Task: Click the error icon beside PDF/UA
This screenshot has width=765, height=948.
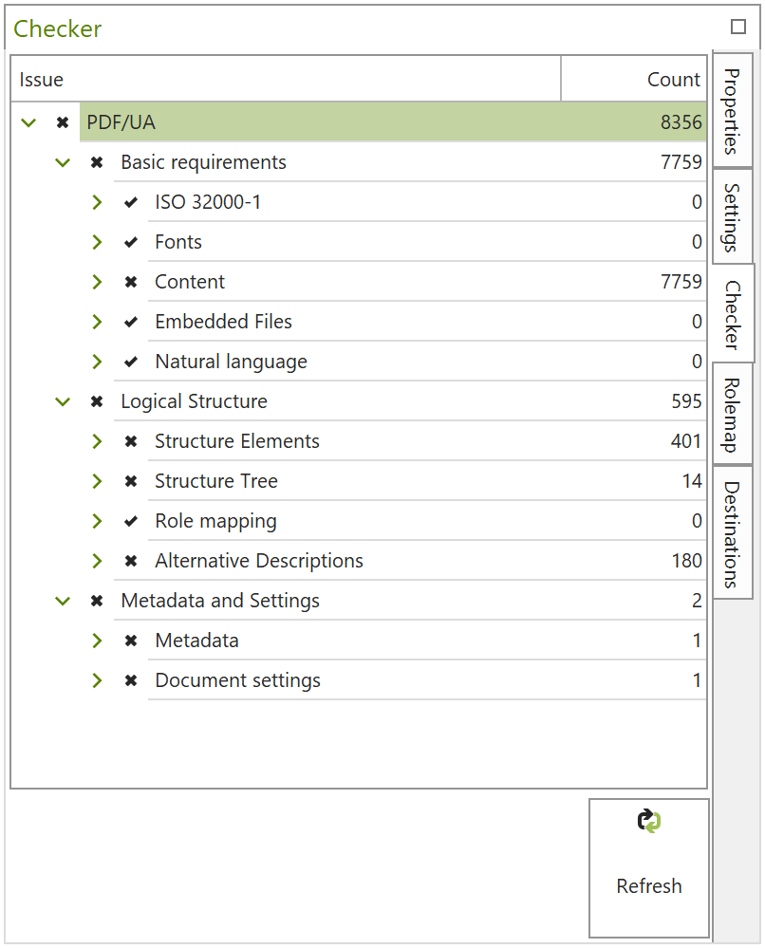Action: [x=61, y=122]
